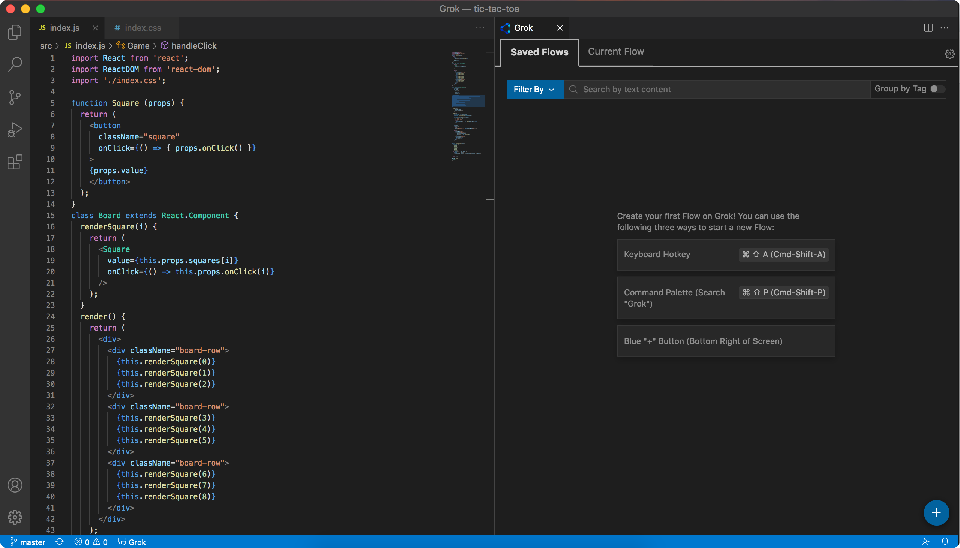
Task: Click the master branch status item
Action: (x=27, y=542)
